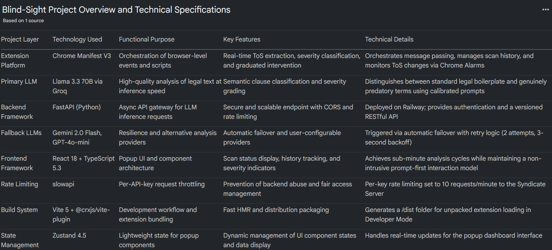
Task: Select the "slowapi" technology cell
Action: pos(63,184)
